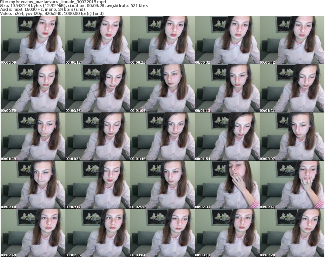Click the 00:01:13 frame
The image size is (325, 257).
point(227,88)
